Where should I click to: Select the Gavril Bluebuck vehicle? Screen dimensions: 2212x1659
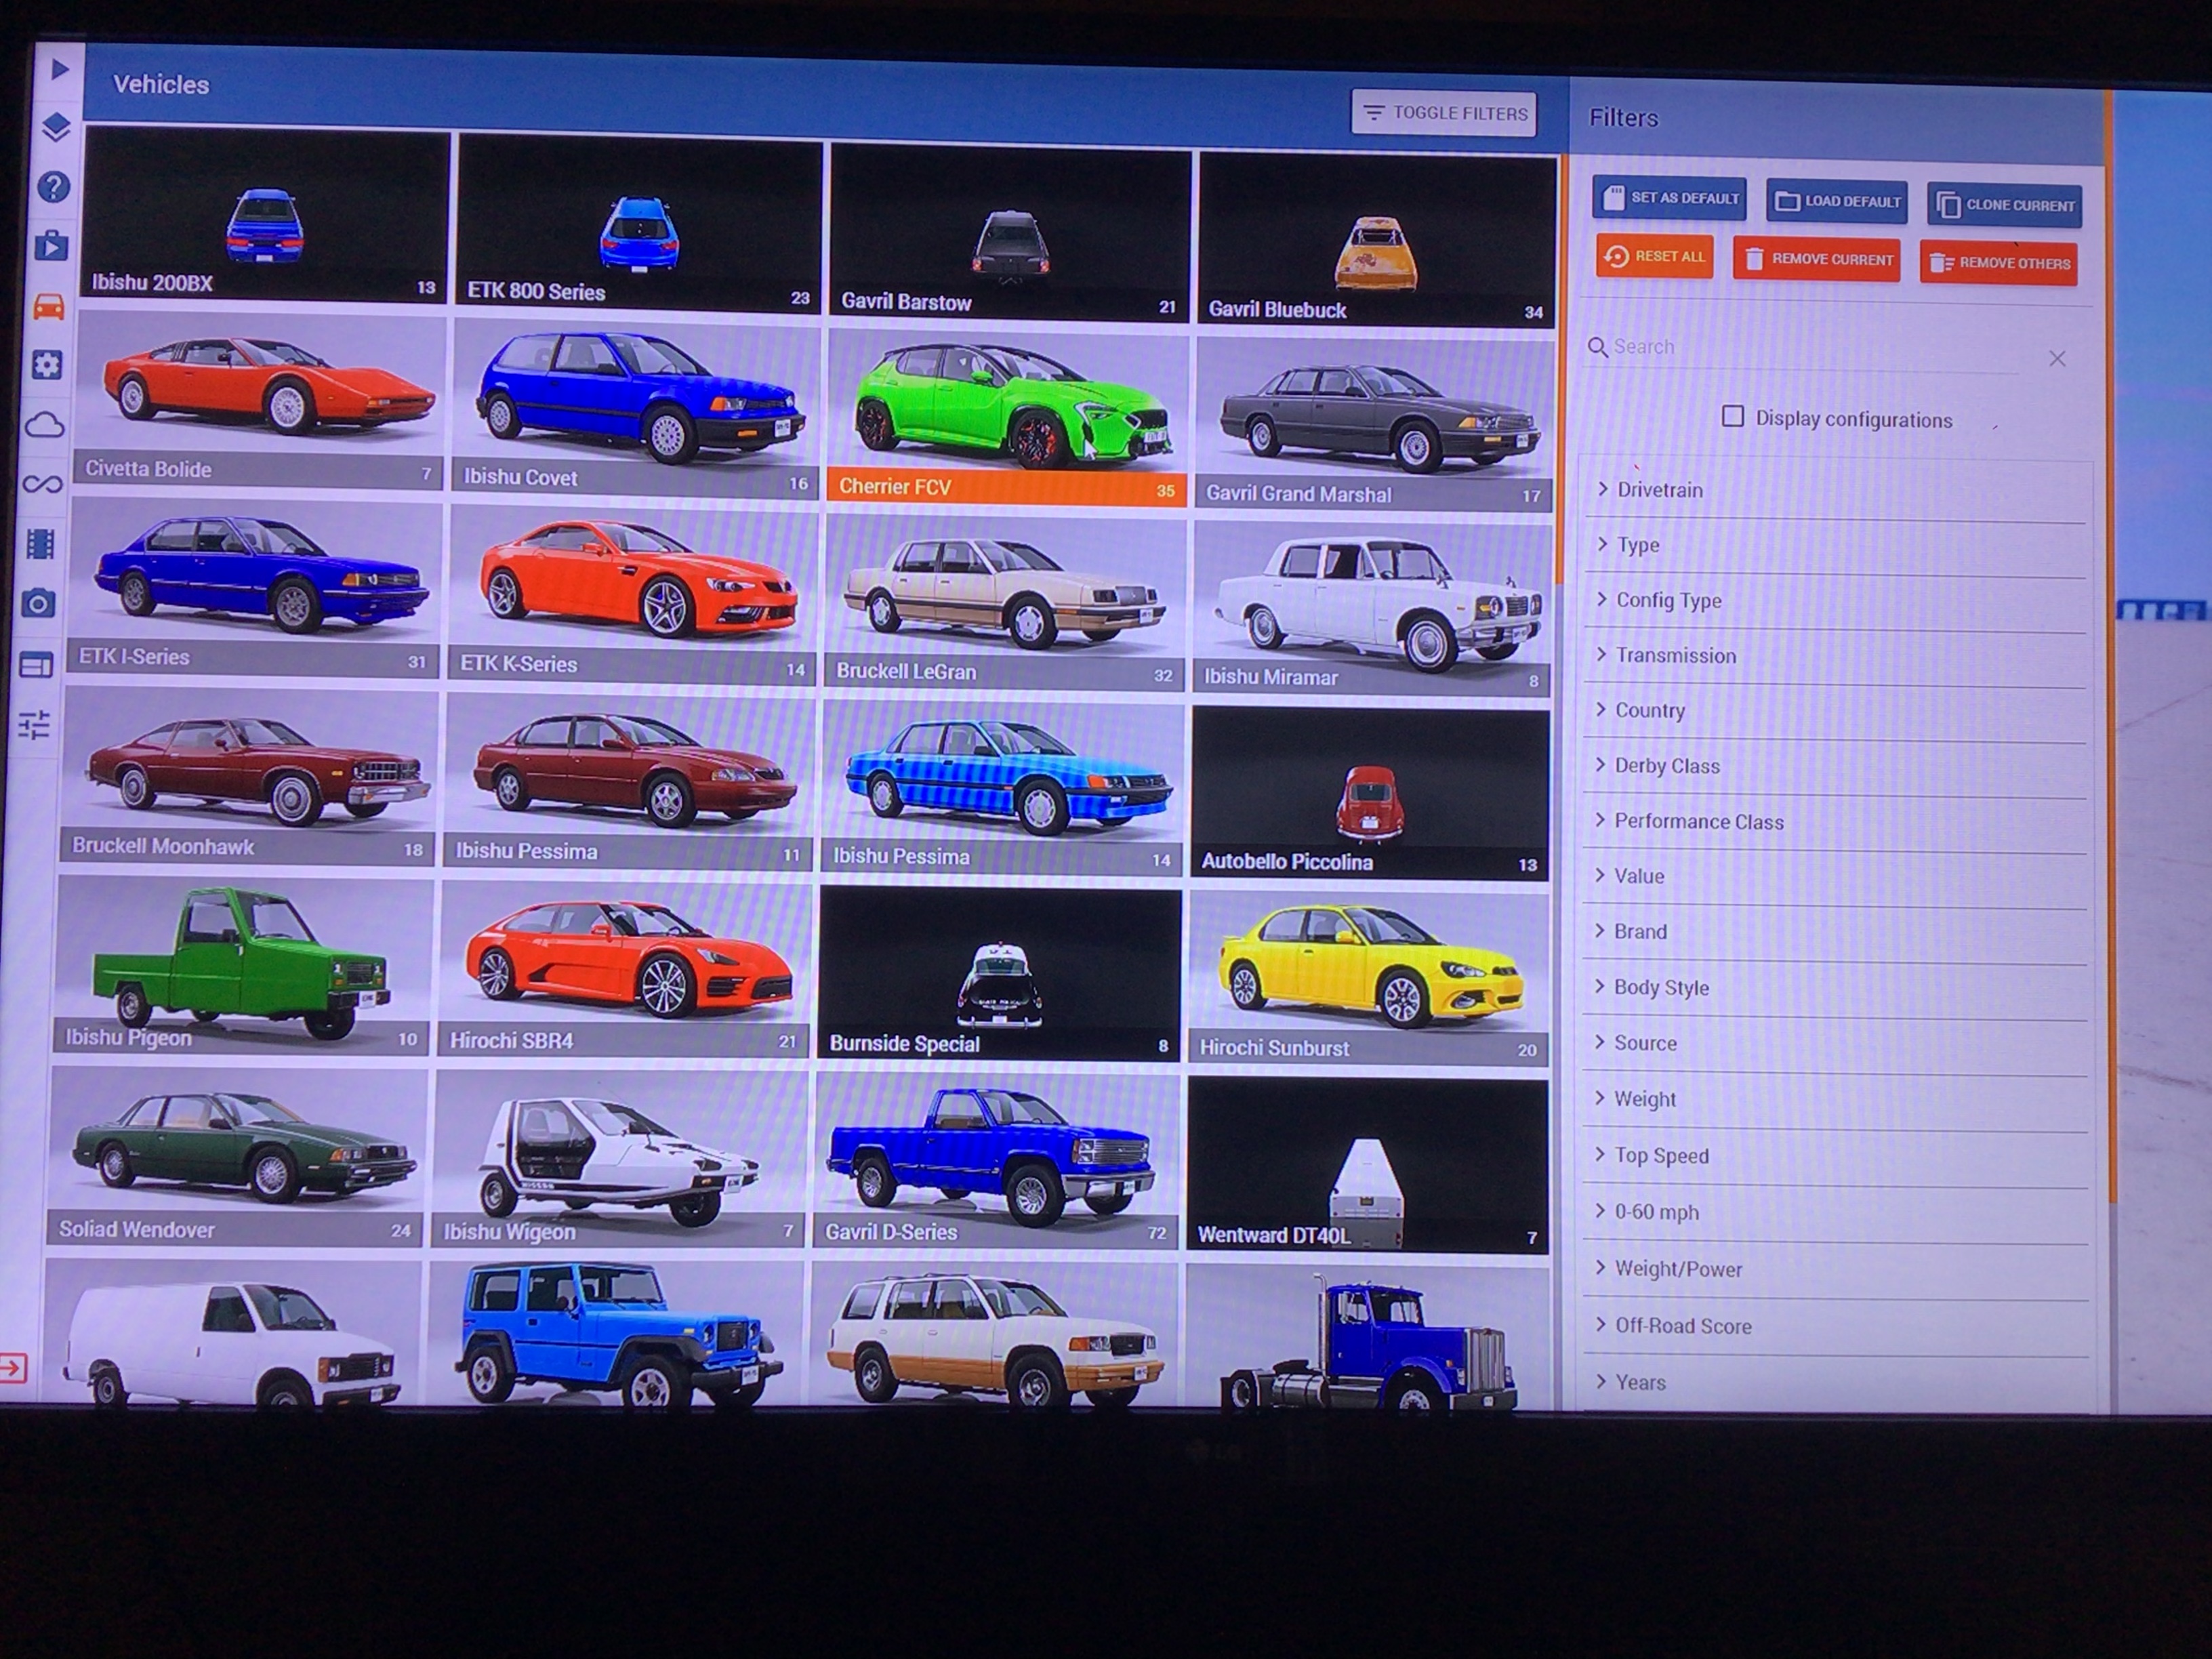(1377, 240)
